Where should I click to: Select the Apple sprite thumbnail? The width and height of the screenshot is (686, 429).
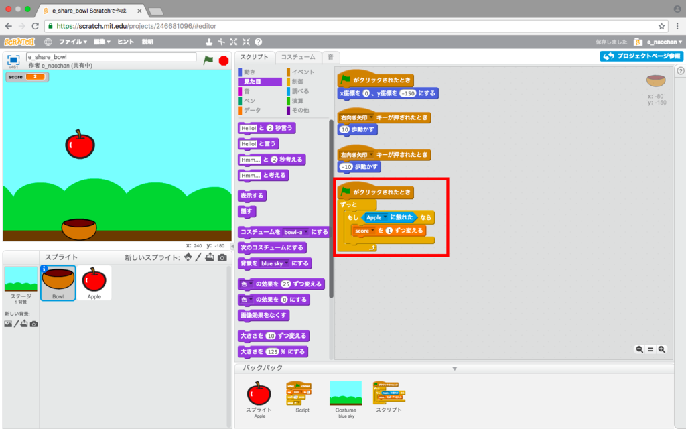(x=94, y=283)
